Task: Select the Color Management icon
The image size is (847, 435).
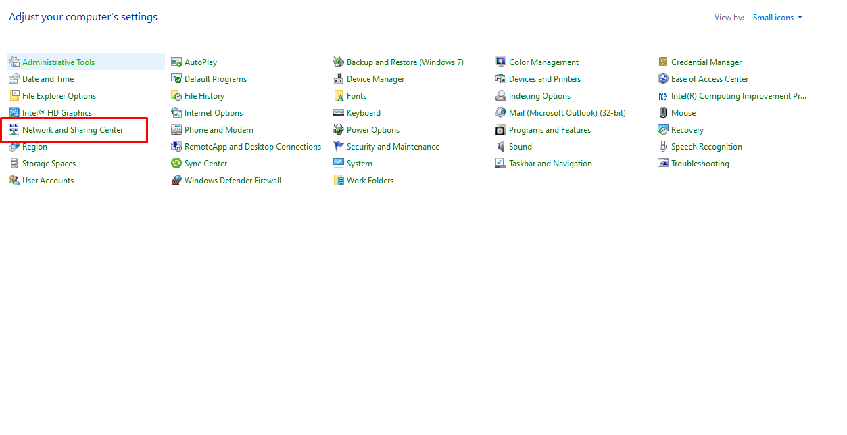Action: pyautogui.click(x=500, y=62)
